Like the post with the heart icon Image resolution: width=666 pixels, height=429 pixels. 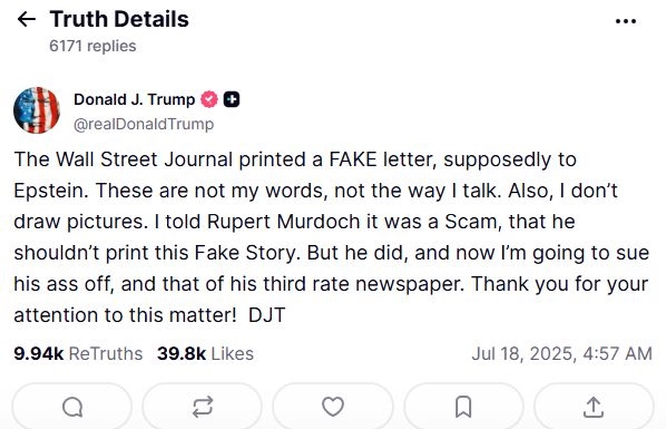[x=333, y=407]
